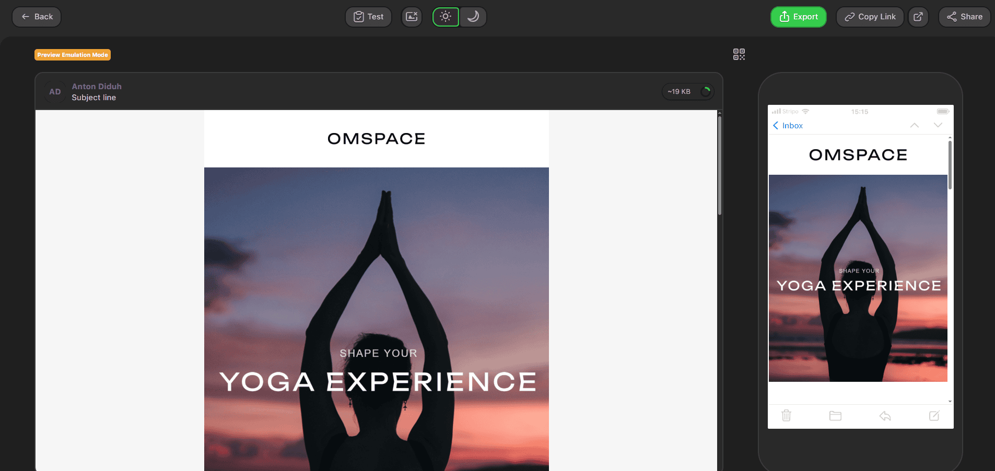
Task: Open preview in new tab icon
Action: (918, 17)
